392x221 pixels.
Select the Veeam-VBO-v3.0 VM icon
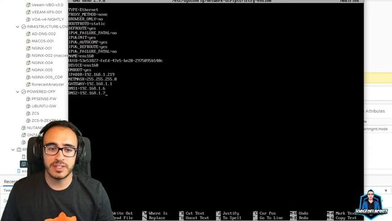28,5
